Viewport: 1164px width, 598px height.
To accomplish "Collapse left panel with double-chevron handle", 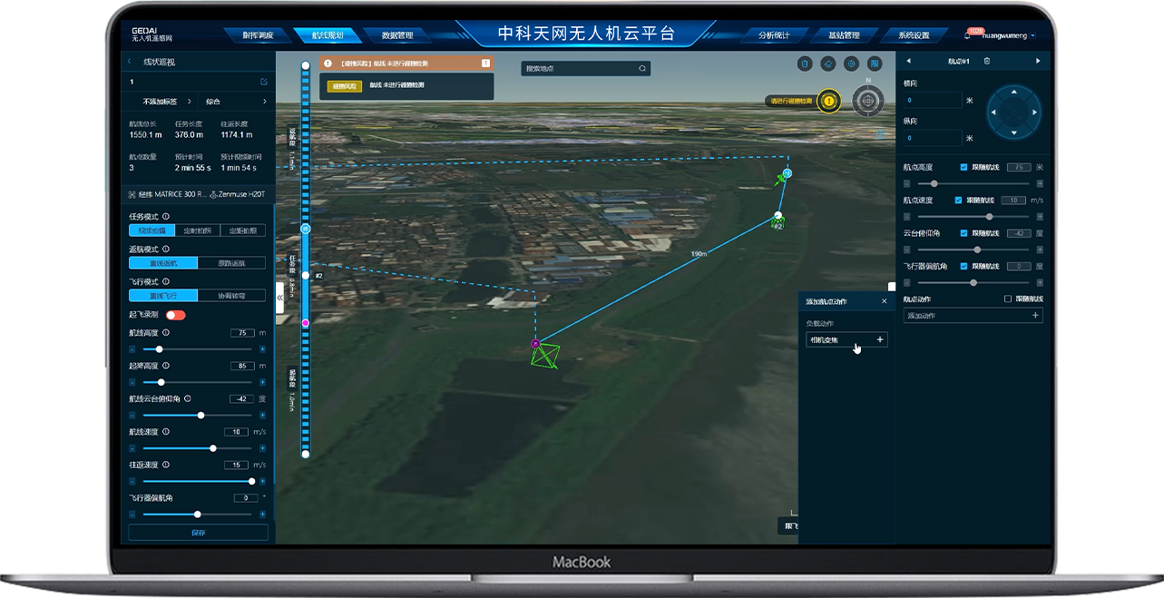I will [279, 297].
